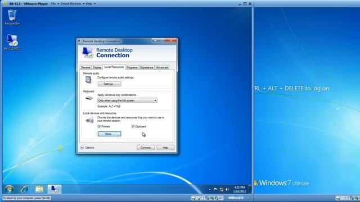Switch to the Experience tab
Image resolution: width=360 pixels, height=202 pixels.
pyautogui.click(x=147, y=67)
